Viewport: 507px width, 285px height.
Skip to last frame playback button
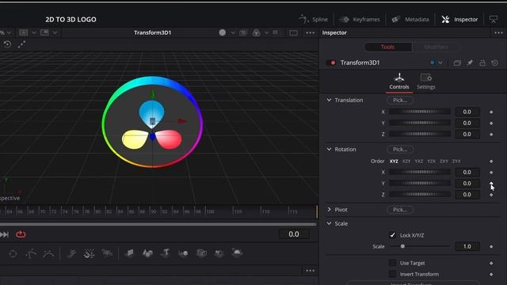(5, 234)
